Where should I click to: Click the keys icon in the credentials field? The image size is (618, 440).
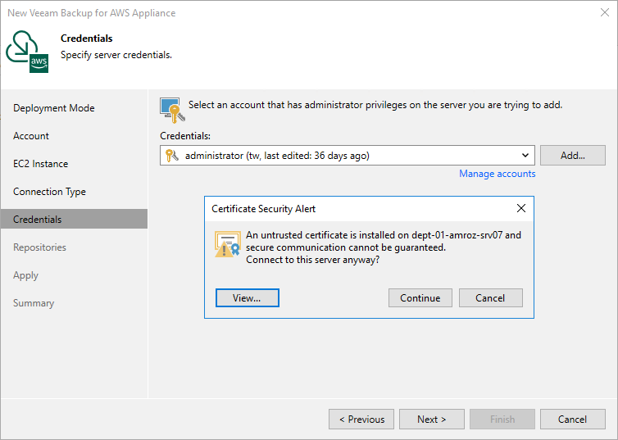click(x=172, y=156)
